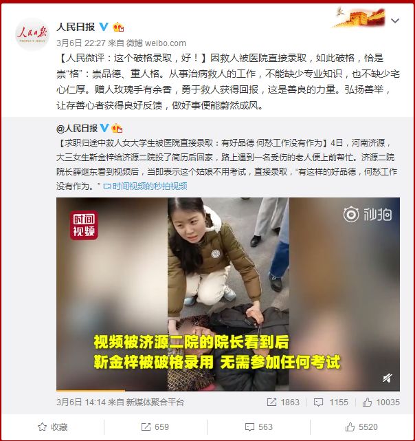This screenshot has width=415, height=441.
Task: Click the membership crown badge in post header
Action: (118, 27)
